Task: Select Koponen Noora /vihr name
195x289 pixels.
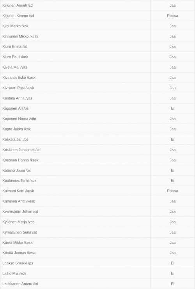Action: click(19, 119)
